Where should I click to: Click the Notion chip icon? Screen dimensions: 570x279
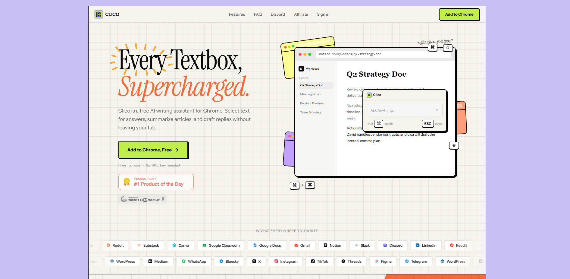325,246
